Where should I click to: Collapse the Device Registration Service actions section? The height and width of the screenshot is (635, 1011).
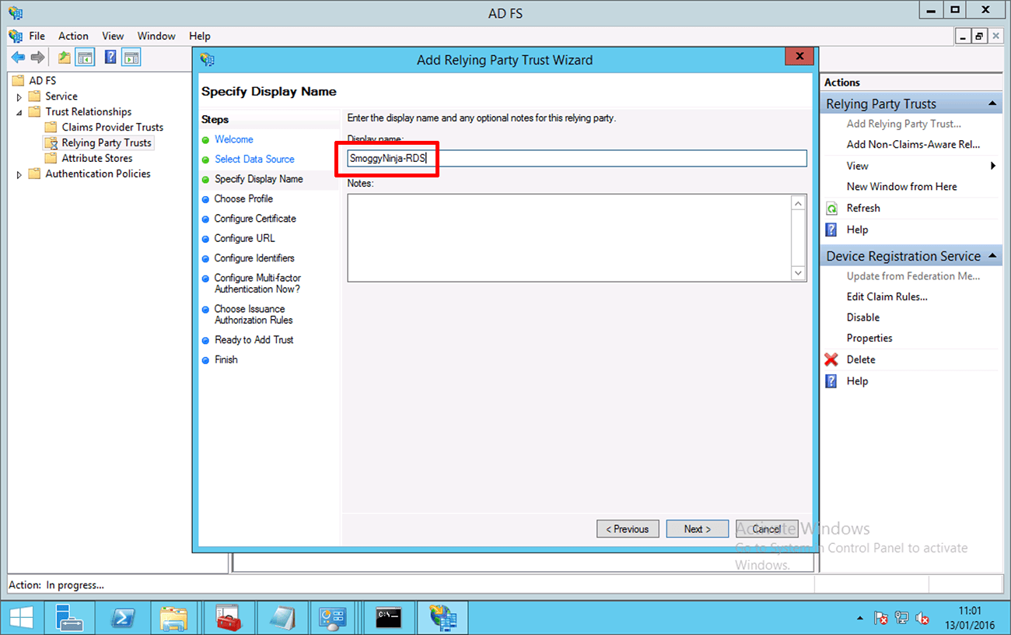point(992,256)
